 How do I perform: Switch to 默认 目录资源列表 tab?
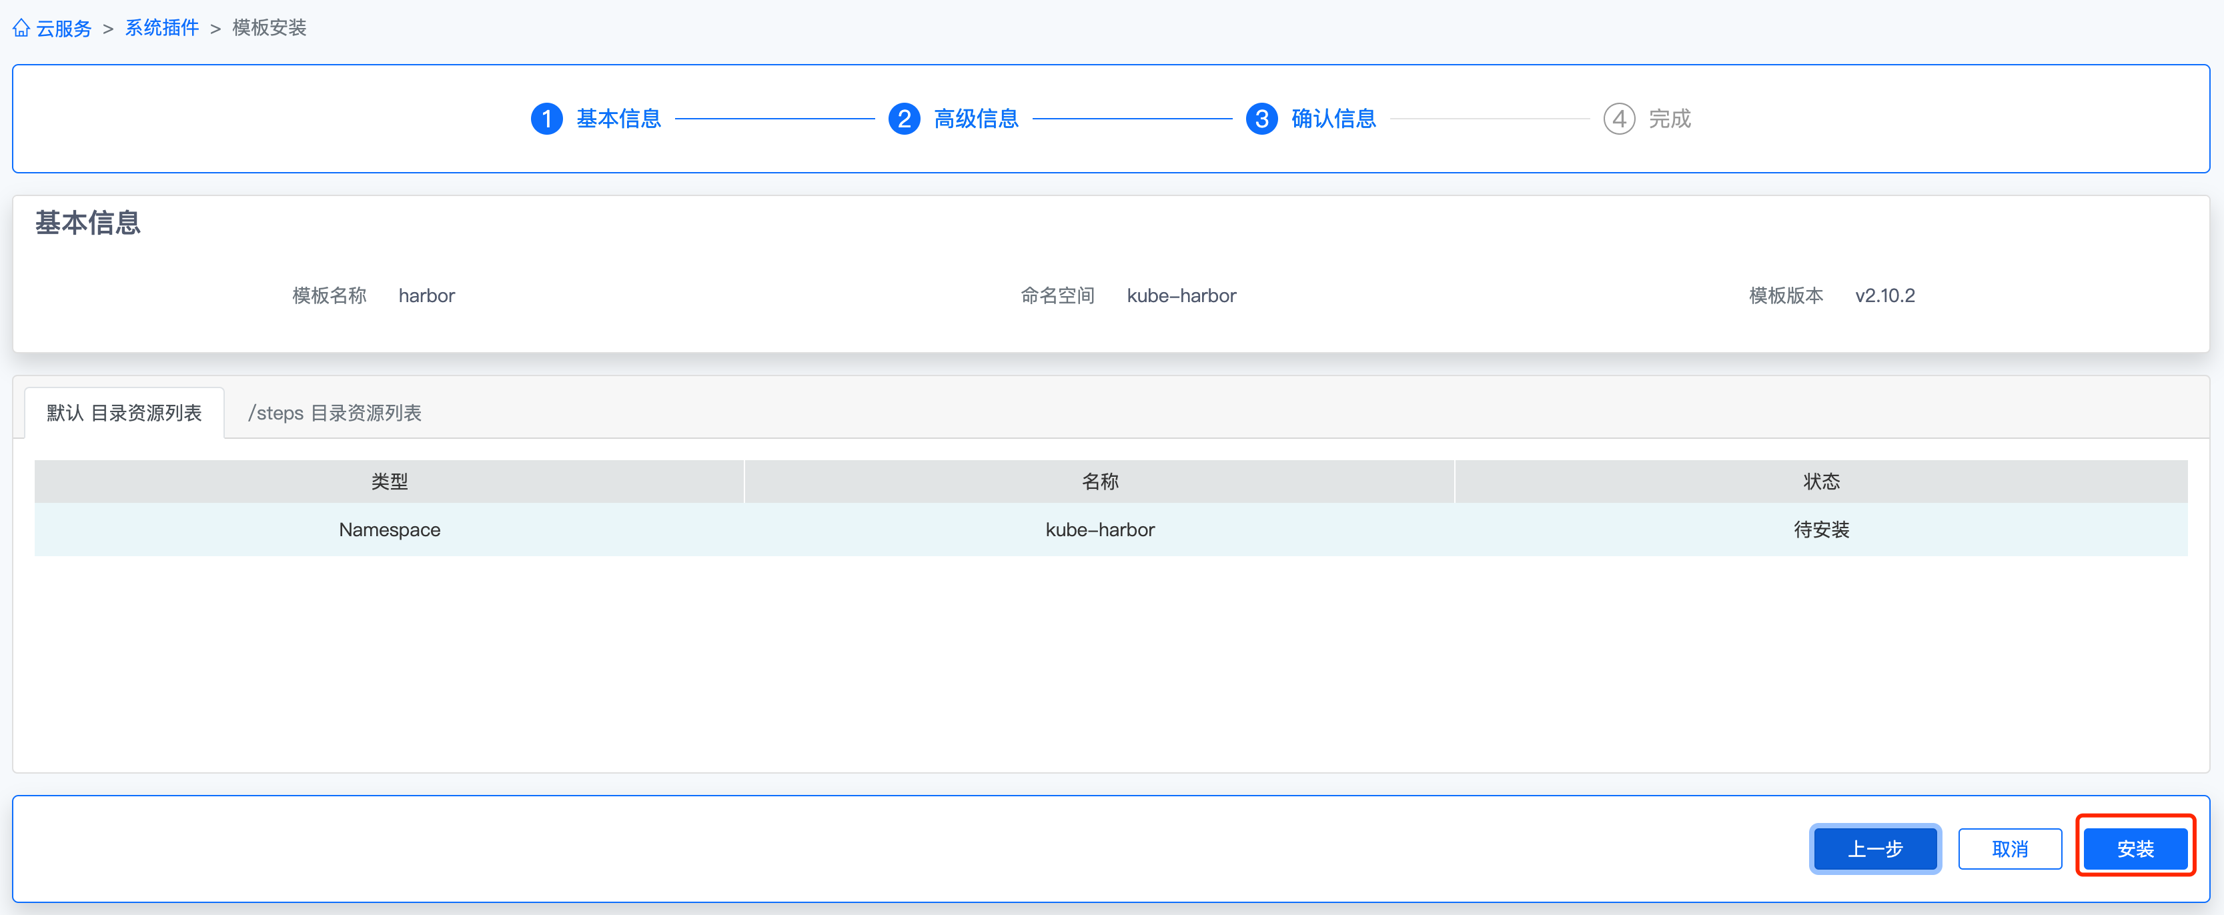124,413
